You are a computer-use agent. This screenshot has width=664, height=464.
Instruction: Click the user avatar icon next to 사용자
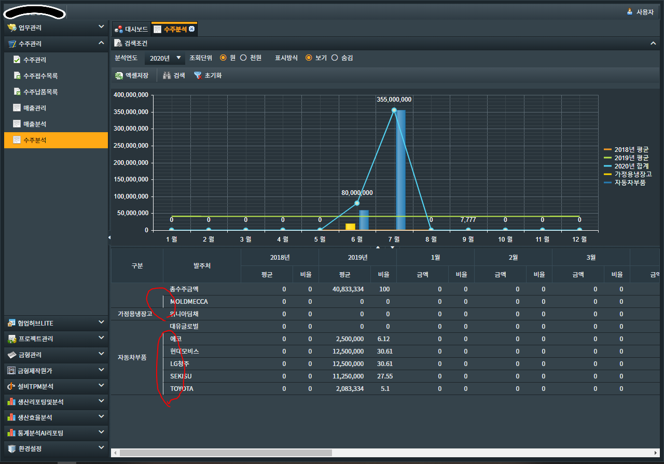[630, 11]
